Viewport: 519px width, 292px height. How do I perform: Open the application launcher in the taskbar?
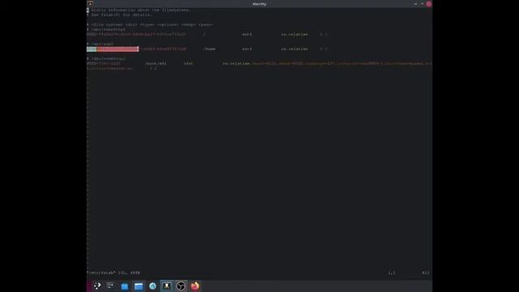[x=97, y=286]
